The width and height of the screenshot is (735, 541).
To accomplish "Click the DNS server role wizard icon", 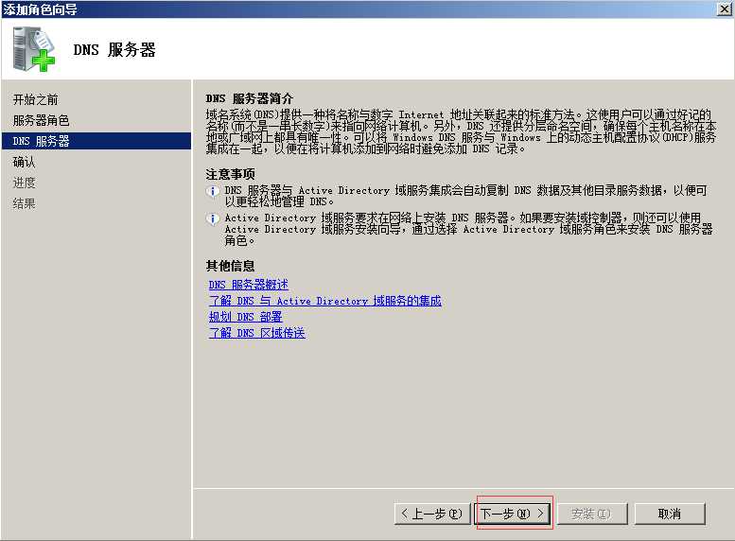I will (x=34, y=49).
